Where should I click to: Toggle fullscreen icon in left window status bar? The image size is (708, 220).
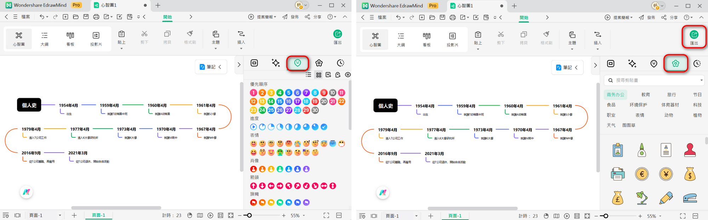point(326,215)
